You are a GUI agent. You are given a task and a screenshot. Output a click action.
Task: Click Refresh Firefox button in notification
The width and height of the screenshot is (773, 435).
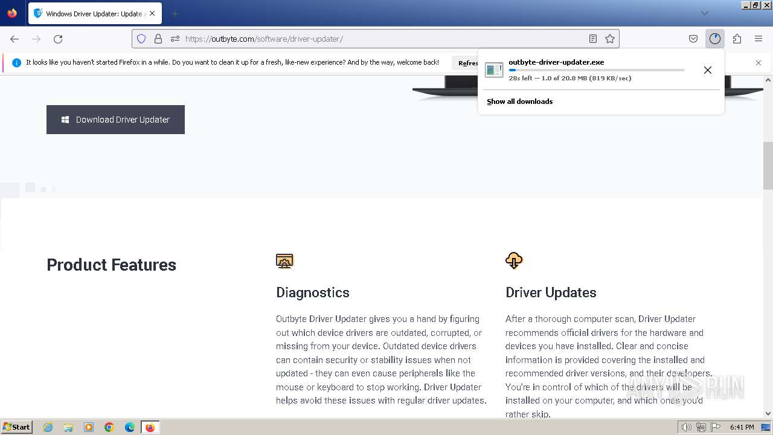click(x=466, y=63)
